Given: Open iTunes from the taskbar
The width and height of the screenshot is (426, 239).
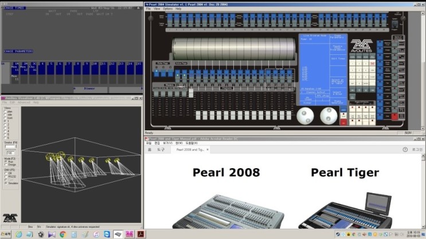Looking at the screenshot, I should 96,234.
